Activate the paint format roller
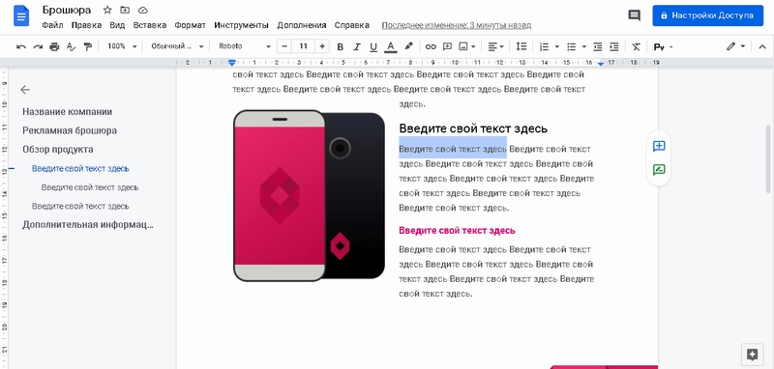The height and width of the screenshot is (369, 774). click(x=88, y=46)
